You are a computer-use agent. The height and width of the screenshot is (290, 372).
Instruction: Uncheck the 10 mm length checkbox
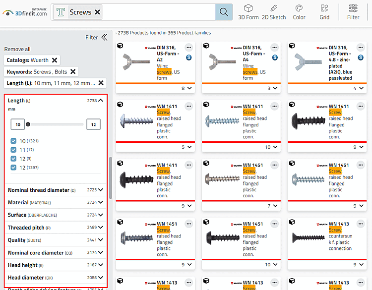[x=14, y=141]
